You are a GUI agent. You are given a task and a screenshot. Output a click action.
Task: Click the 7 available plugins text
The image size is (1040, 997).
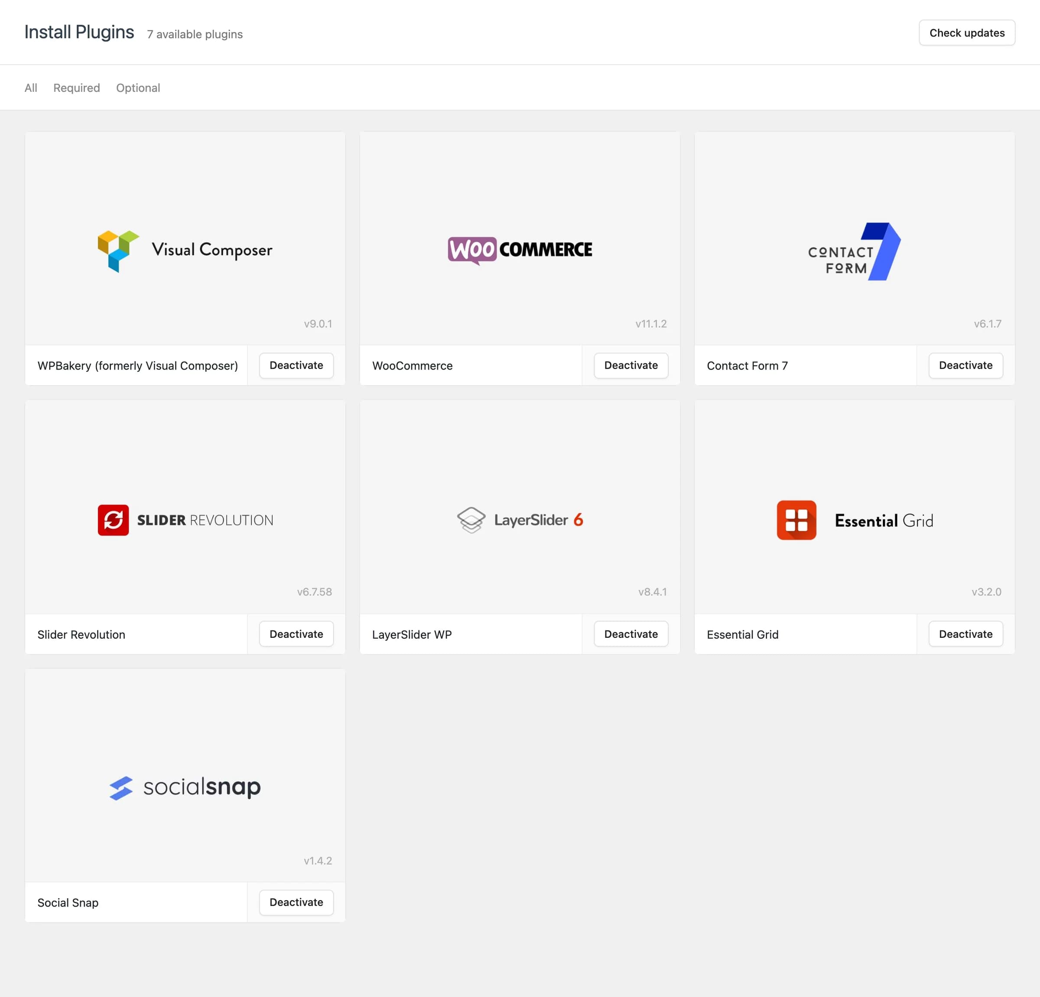pyautogui.click(x=195, y=35)
